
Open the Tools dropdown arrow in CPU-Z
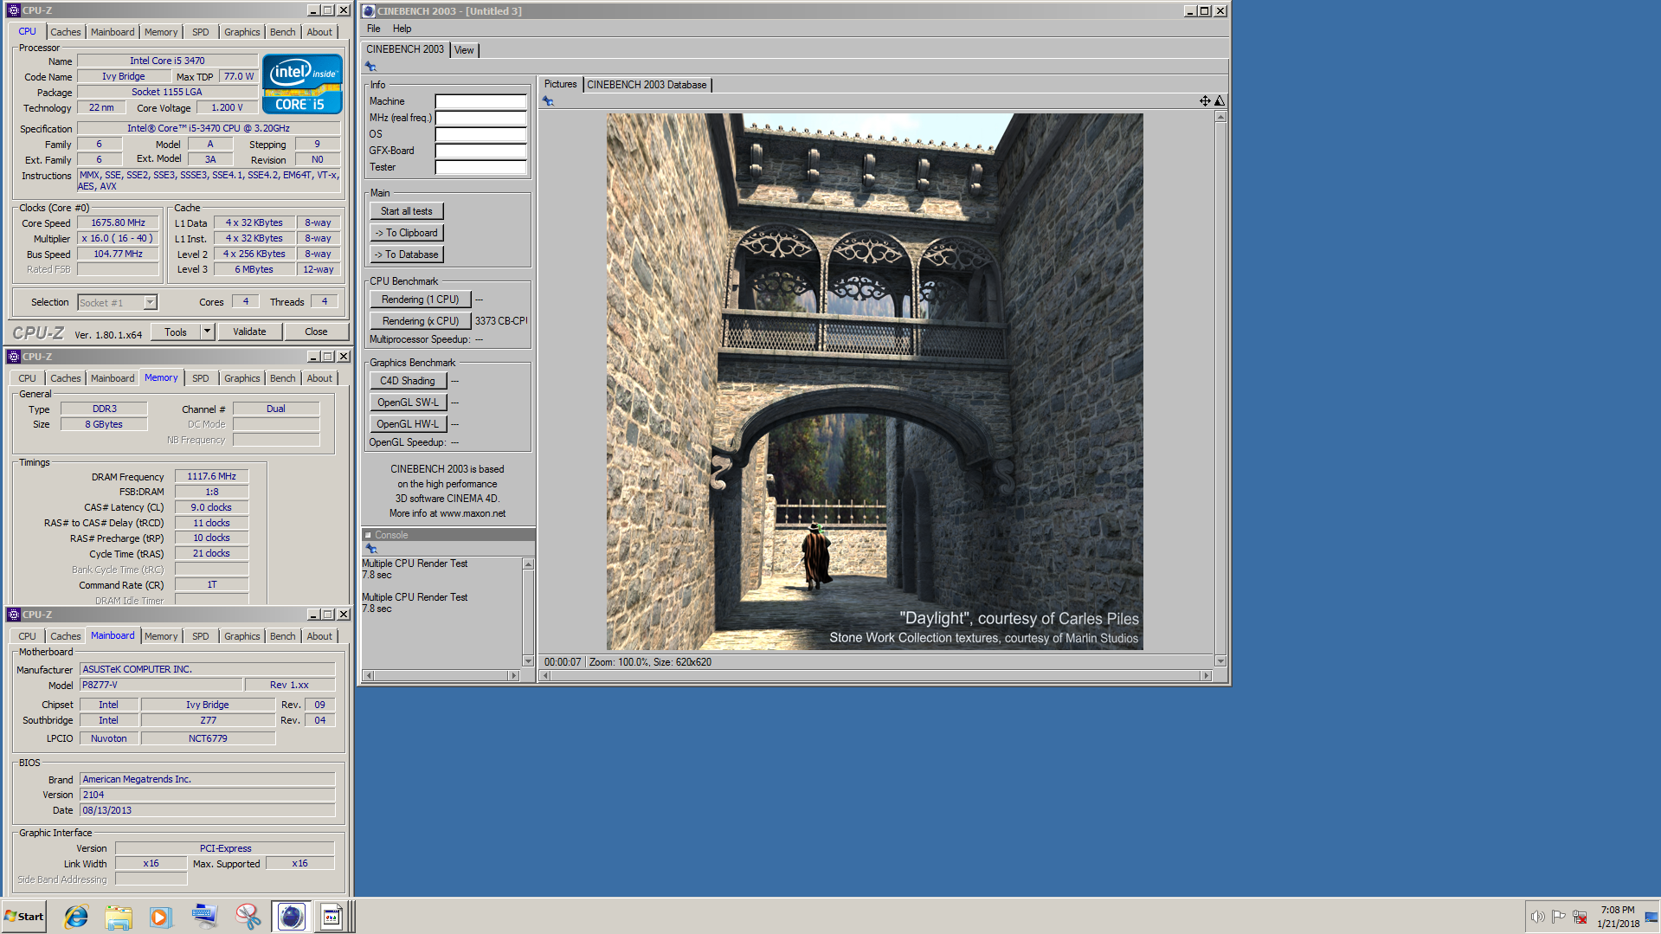click(207, 332)
